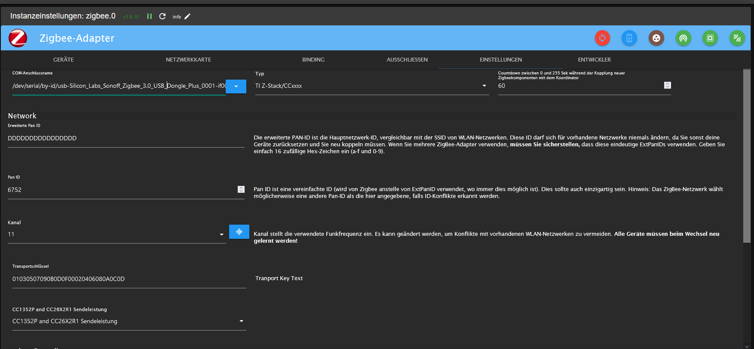
Task: Restart the zigbee.0 instance
Action: pos(162,16)
